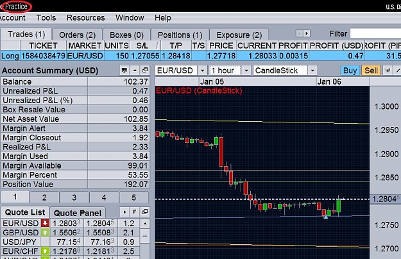Click the Position Value amount 192.07
The width and height of the screenshot is (401, 259).
click(x=136, y=184)
